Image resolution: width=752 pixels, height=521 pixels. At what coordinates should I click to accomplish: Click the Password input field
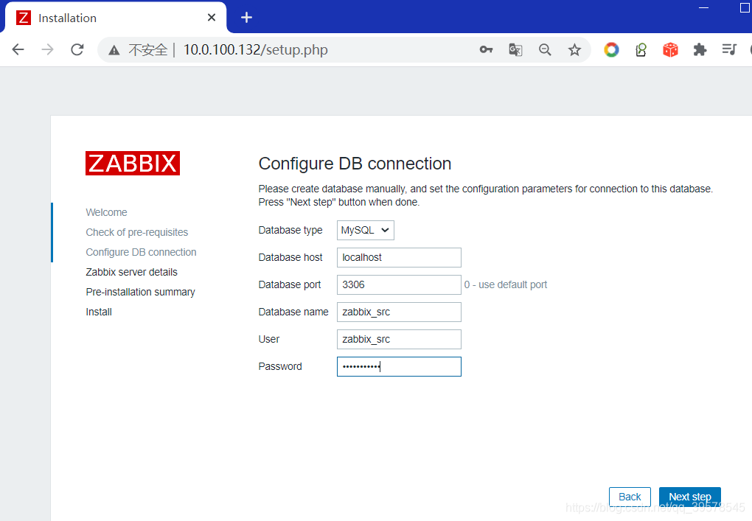coord(399,367)
